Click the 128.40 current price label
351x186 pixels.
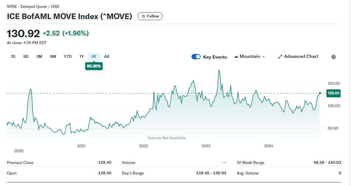[x=333, y=93]
